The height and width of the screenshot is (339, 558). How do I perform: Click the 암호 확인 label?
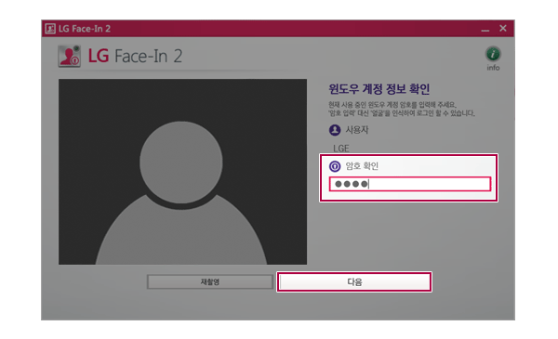pos(362,166)
